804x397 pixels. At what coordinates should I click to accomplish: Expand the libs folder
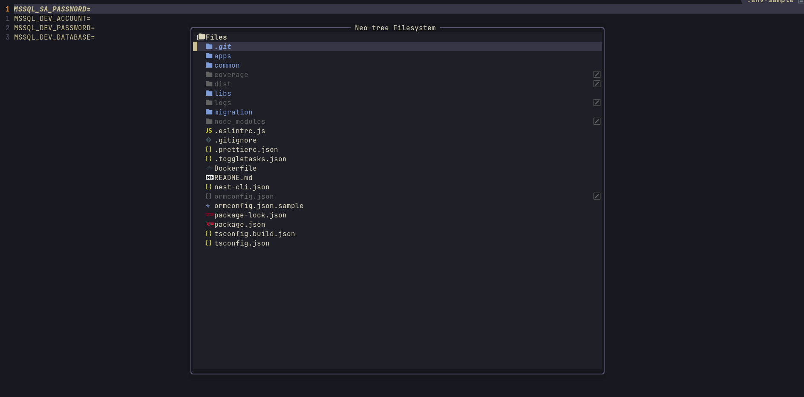(x=222, y=93)
